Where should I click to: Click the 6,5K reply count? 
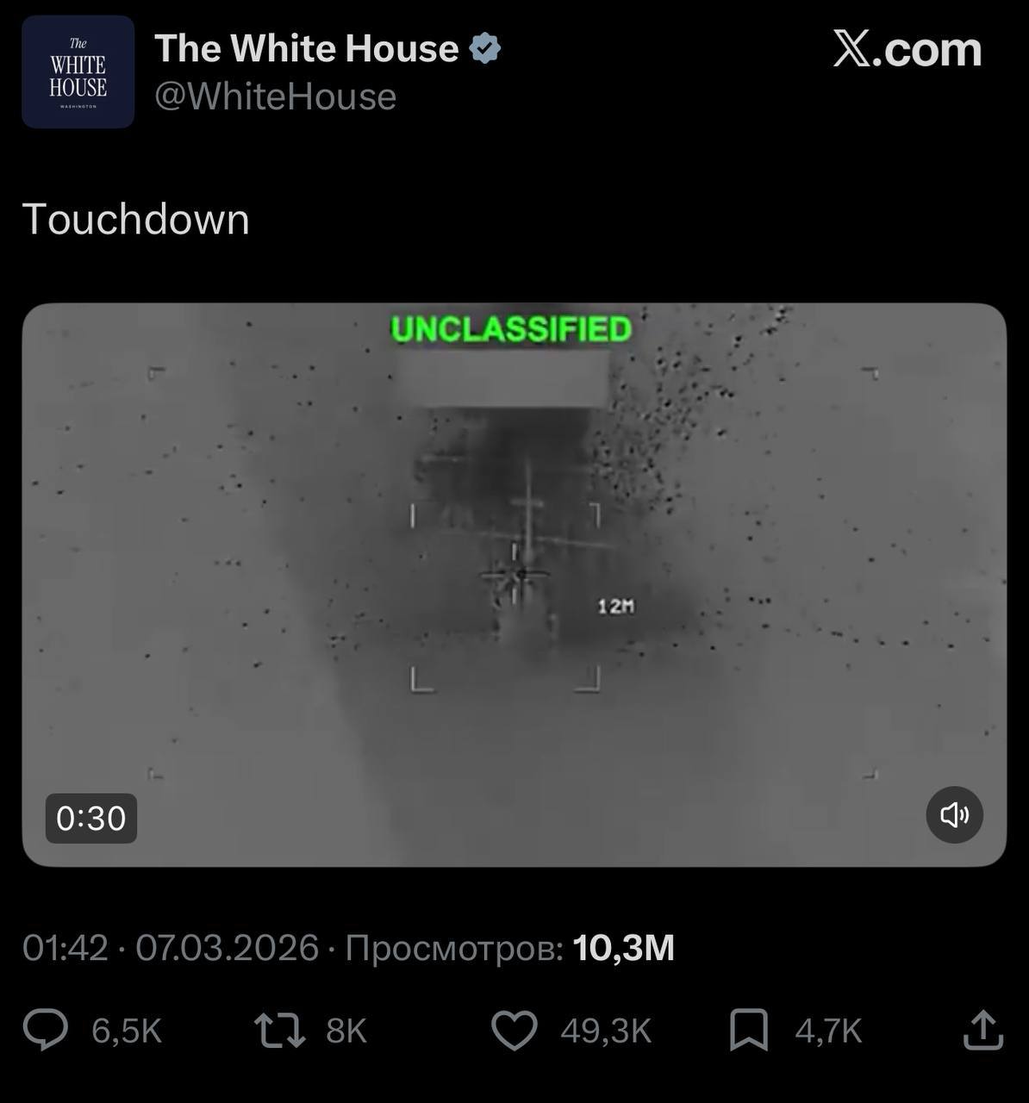click(x=127, y=1031)
